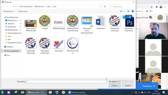Go back in the file dialog
This screenshot has width=168, height=95.
(3, 7)
